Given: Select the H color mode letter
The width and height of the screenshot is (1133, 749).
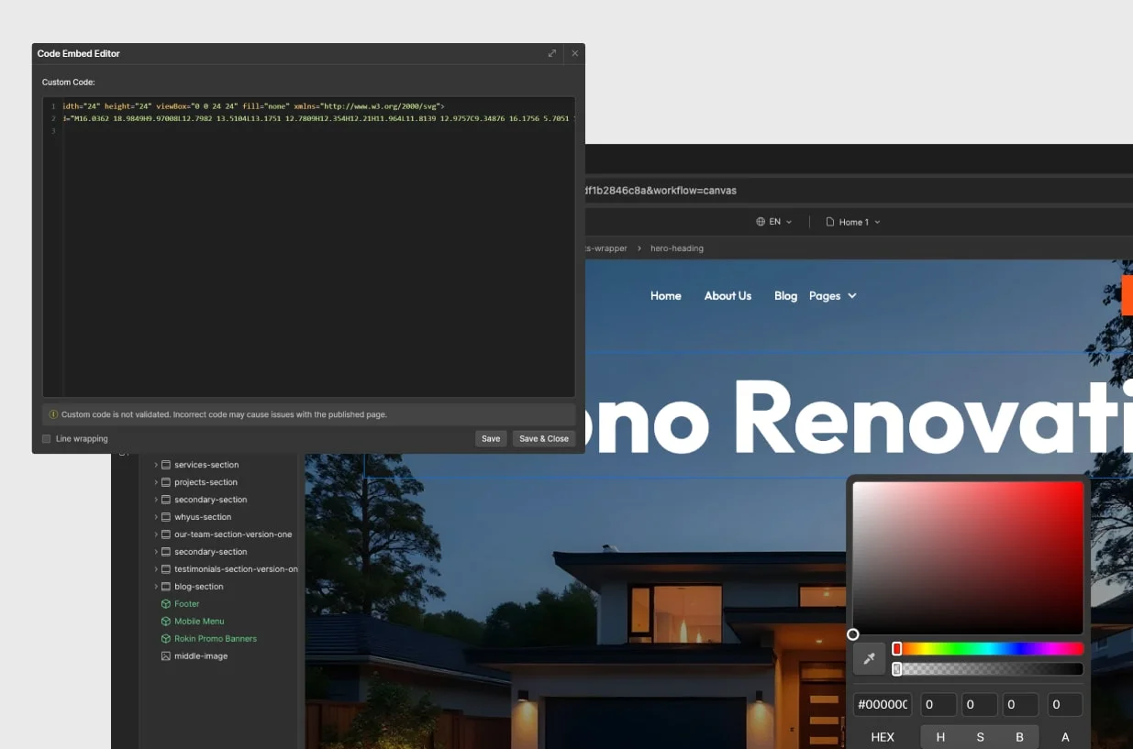Looking at the screenshot, I should click(x=940, y=737).
